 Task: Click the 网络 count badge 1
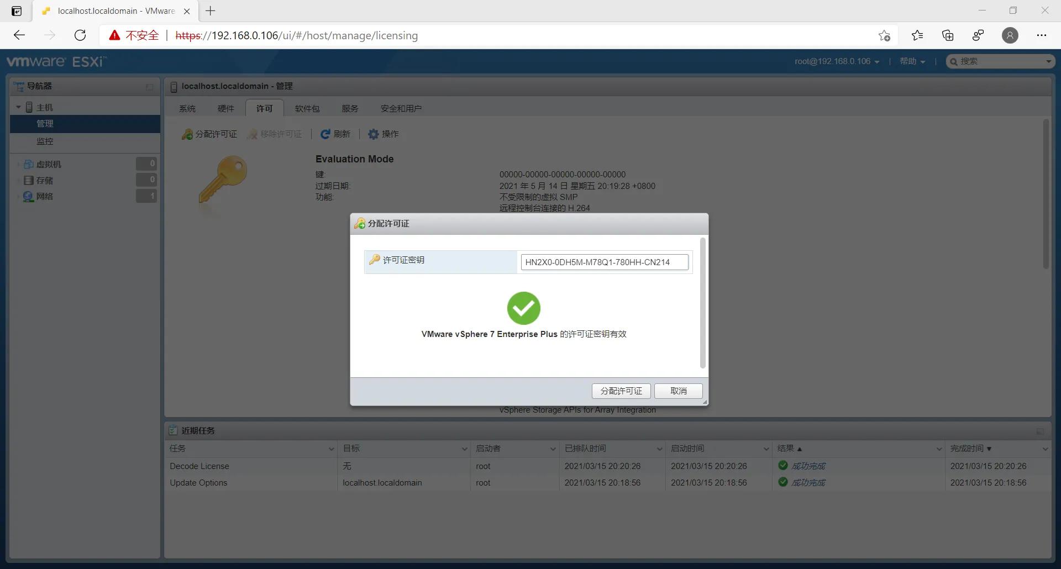tap(146, 196)
